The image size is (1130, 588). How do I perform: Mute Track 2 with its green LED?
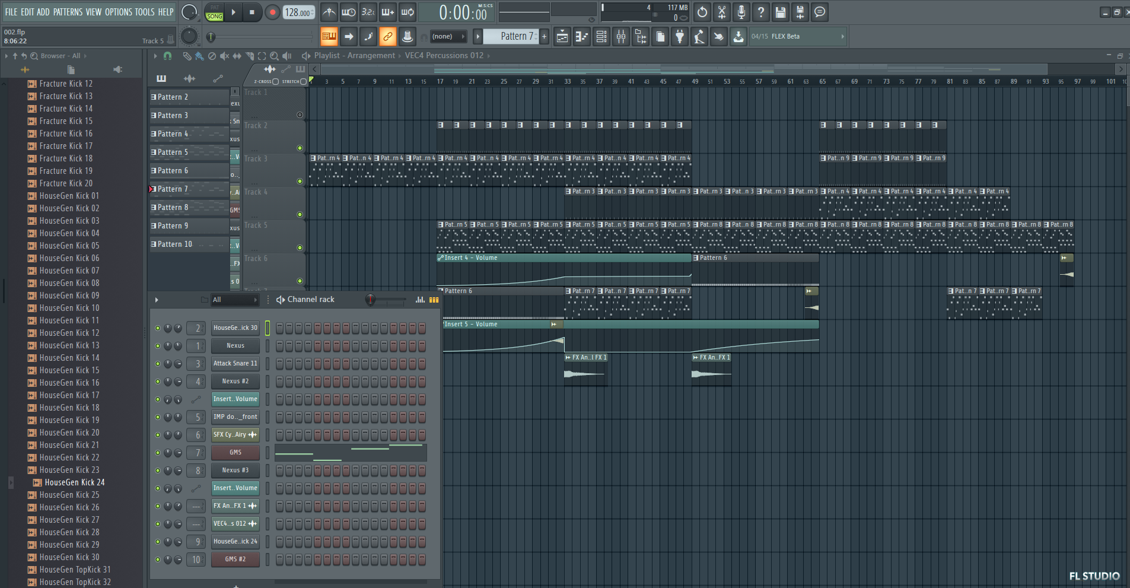[300, 148]
